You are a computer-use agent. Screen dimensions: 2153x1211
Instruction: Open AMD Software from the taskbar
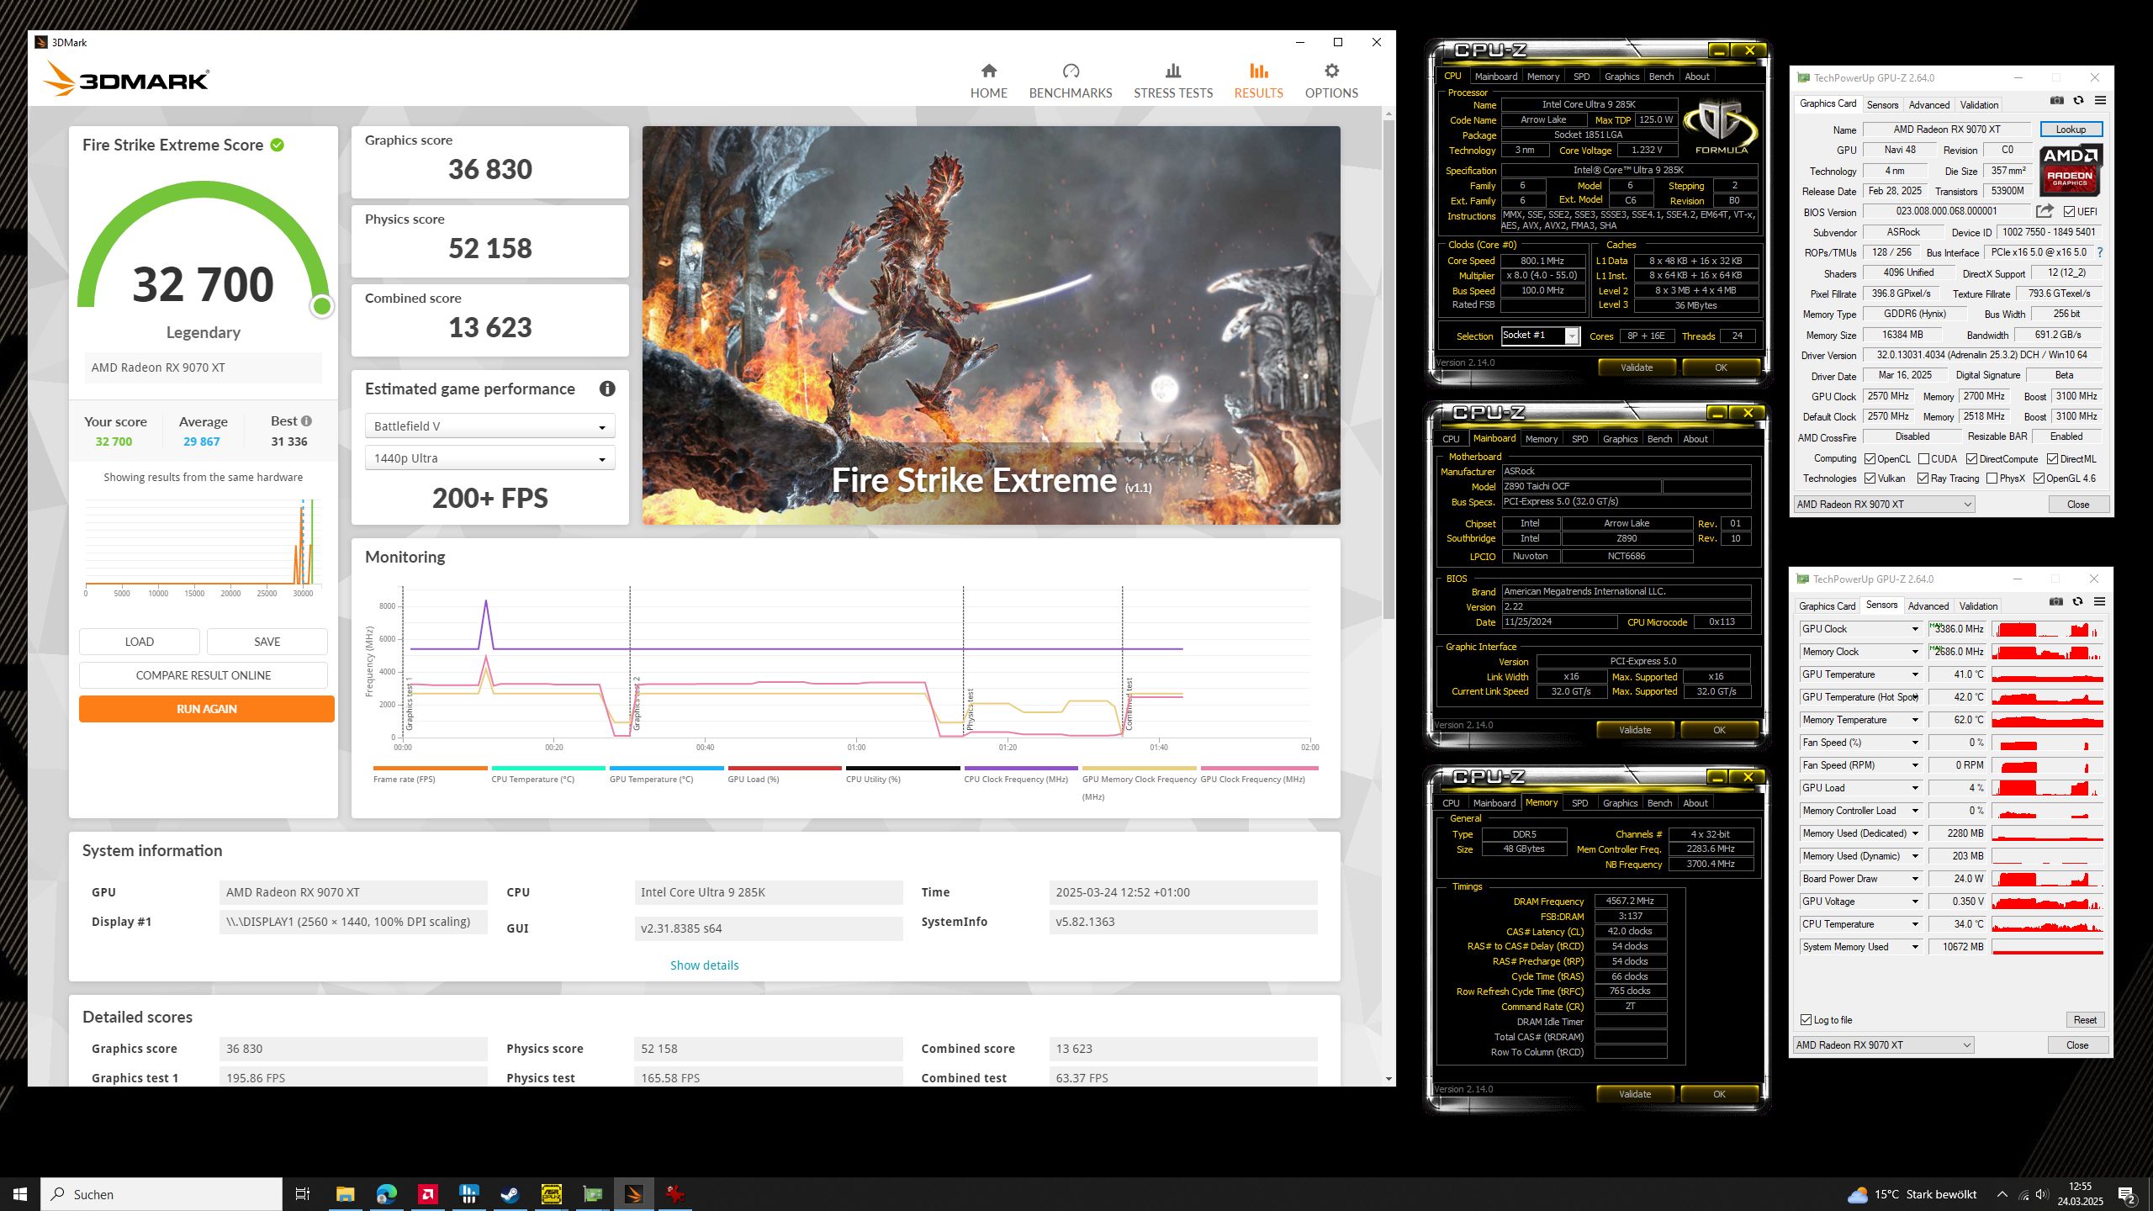coord(427,1194)
